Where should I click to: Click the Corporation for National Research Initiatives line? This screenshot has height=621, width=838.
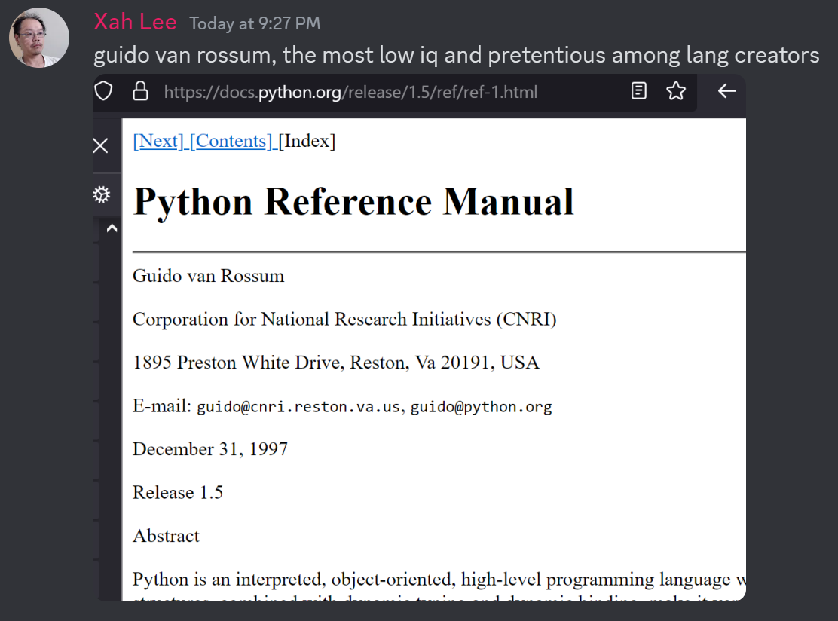coord(344,319)
